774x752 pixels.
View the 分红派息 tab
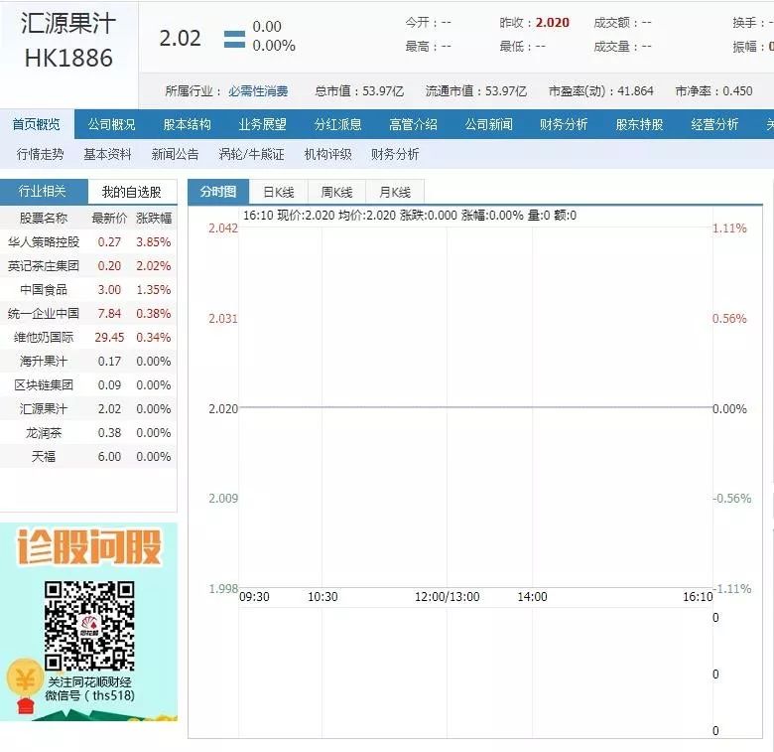[338, 124]
